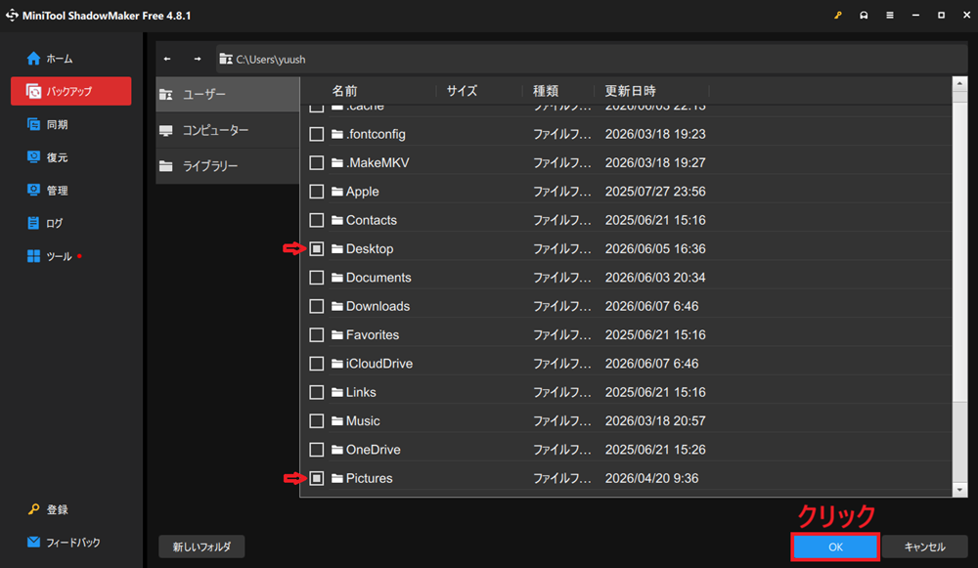978x568 pixels.
Task: Open the 管理 page
Action: [57, 191]
